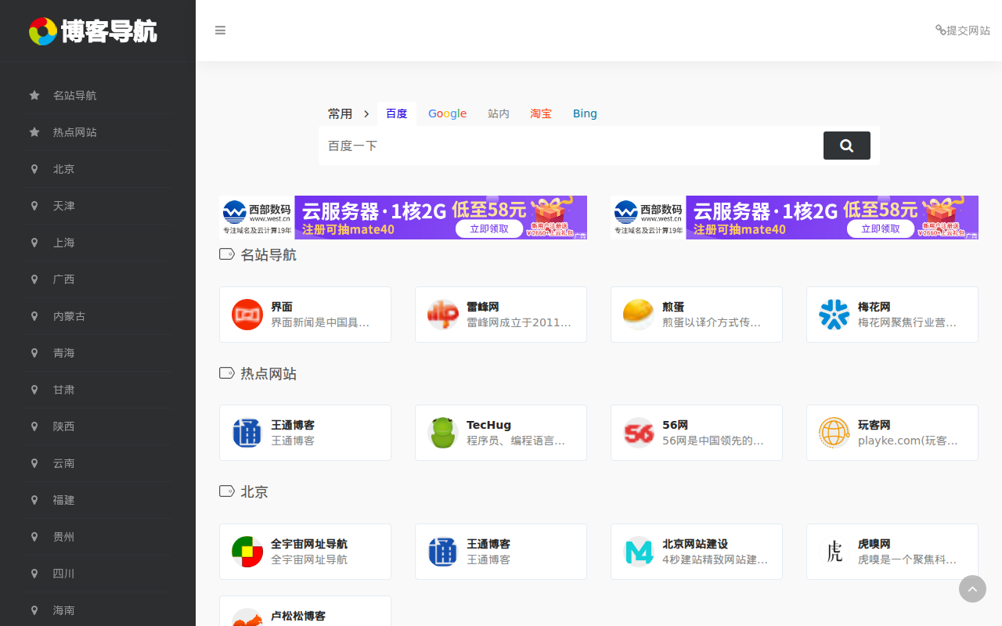Click the back-to-top arrow button

(x=972, y=588)
